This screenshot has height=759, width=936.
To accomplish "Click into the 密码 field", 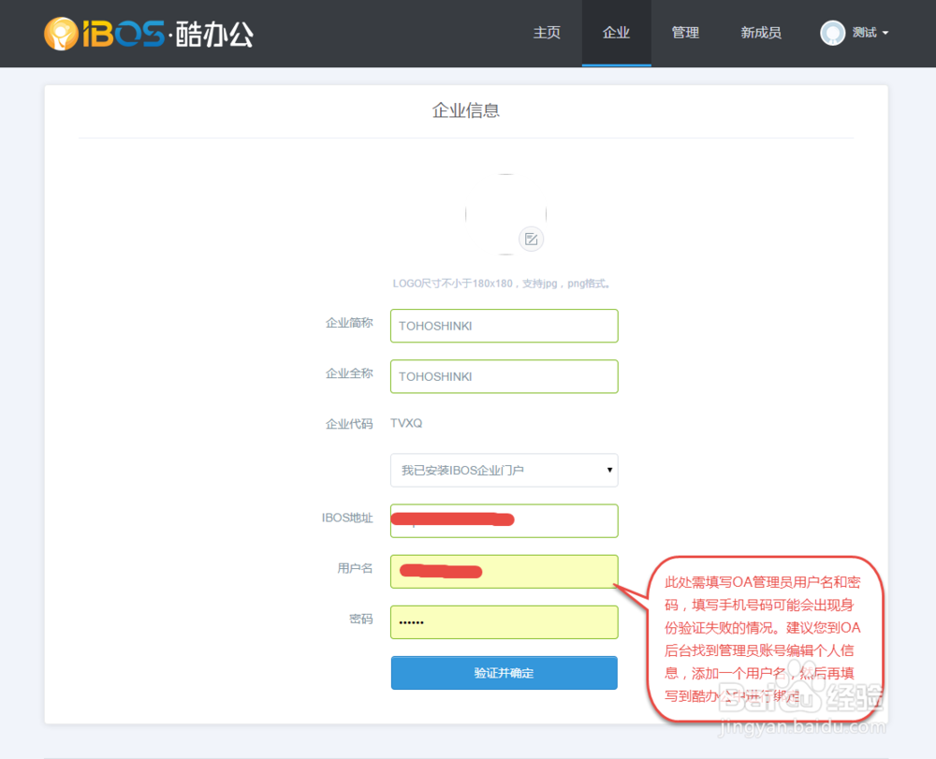I will 504,622.
